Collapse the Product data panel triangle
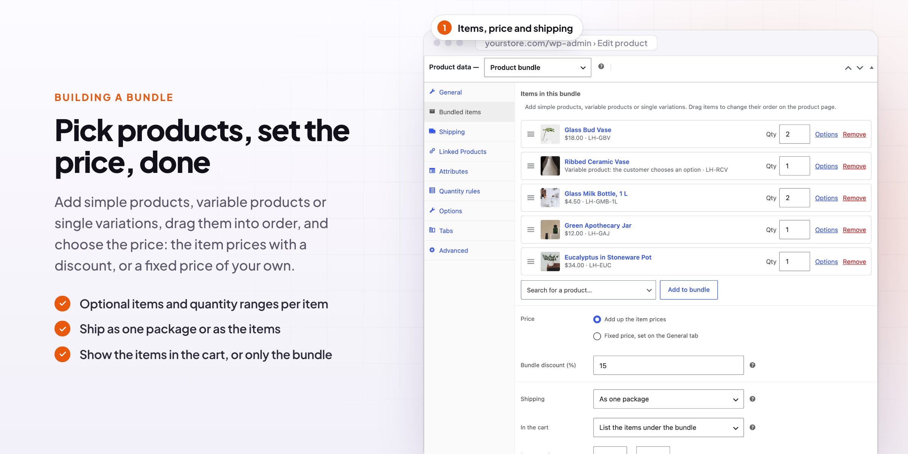This screenshot has height=454, width=908. (x=872, y=68)
